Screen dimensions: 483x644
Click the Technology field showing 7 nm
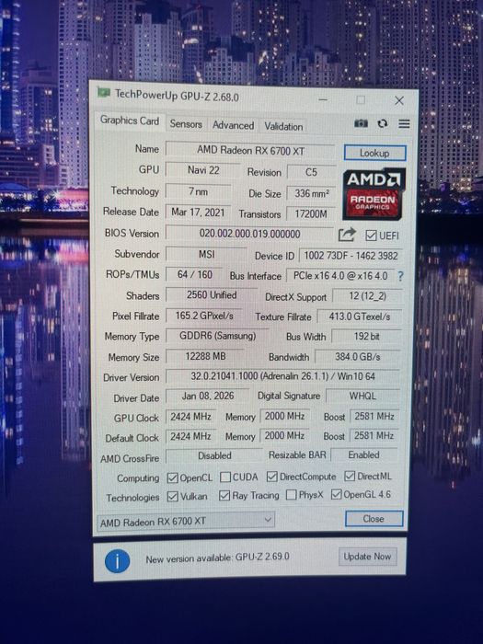tap(198, 191)
